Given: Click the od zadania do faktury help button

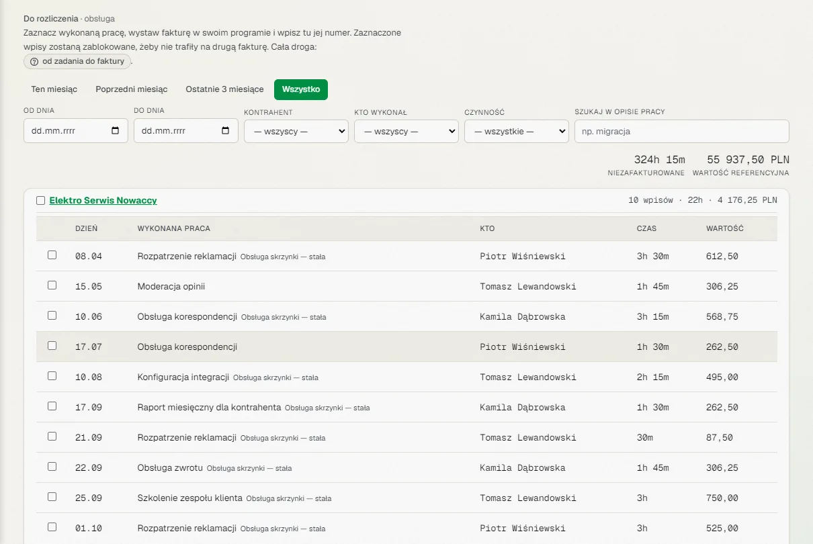Looking at the screenshot, I should pos(77,62).
